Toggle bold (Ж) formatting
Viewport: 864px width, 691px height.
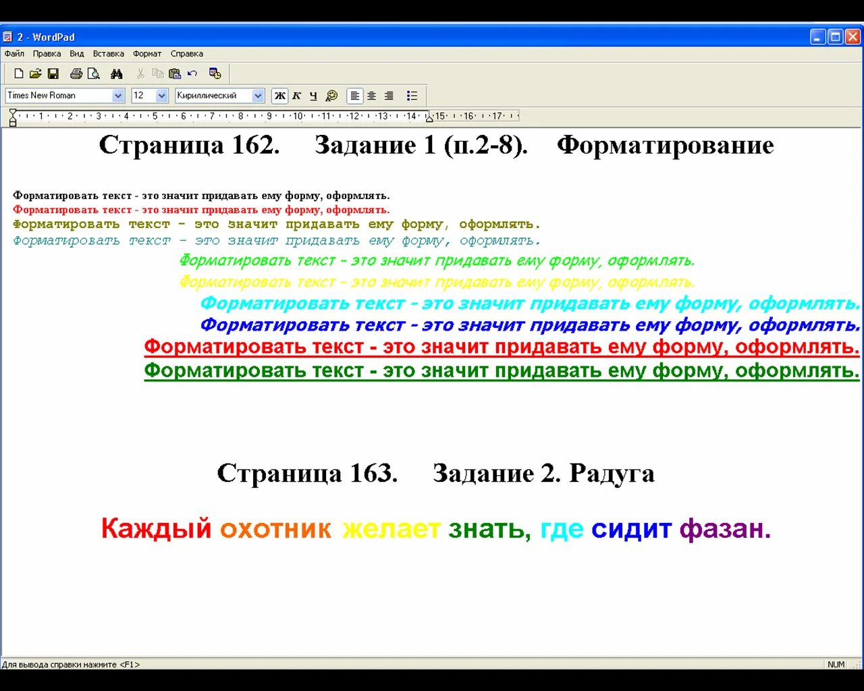point(279,96)
